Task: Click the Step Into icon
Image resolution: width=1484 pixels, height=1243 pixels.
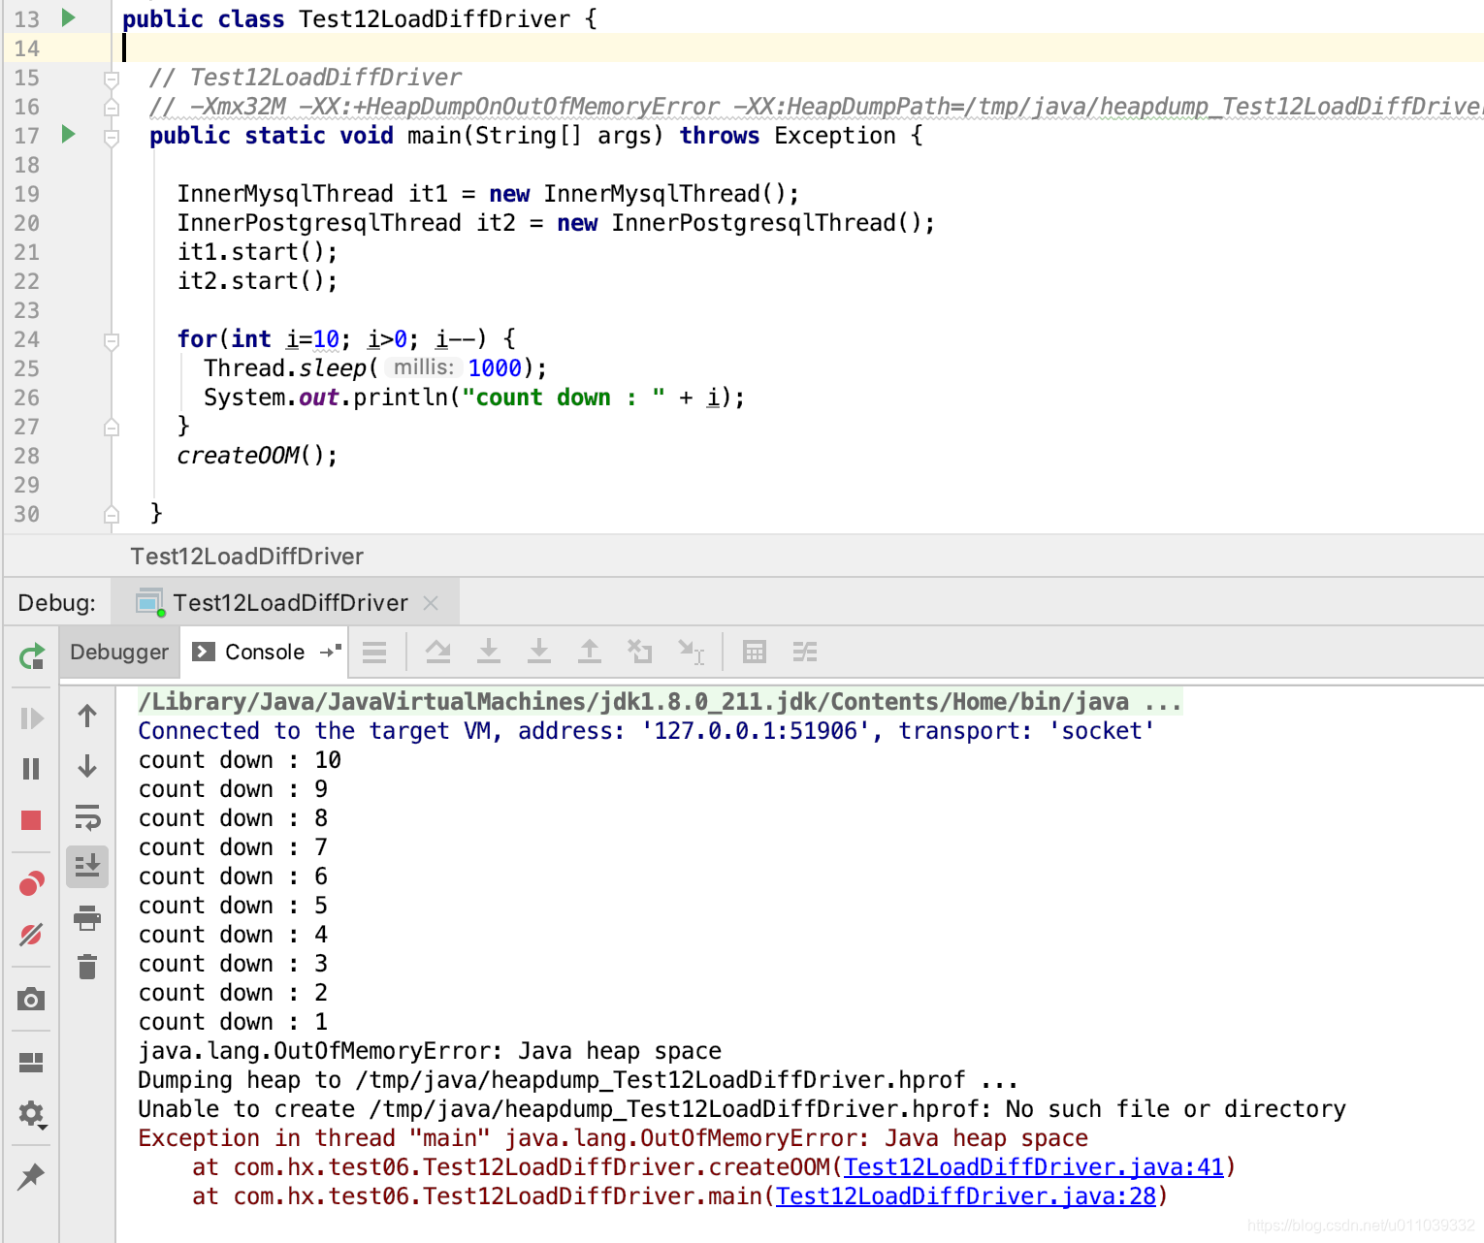Action: click(x=489, y=652)
